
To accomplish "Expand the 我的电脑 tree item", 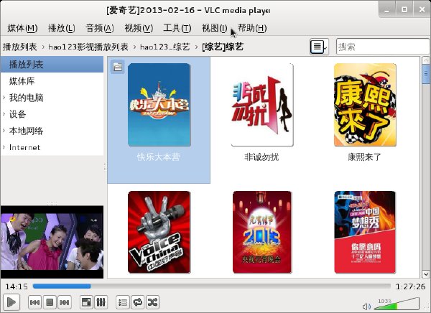I will coord(4,98).
